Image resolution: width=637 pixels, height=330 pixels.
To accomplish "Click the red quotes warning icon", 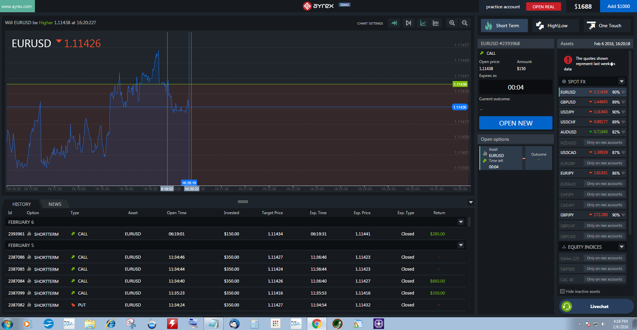I will tap(568, 60).
